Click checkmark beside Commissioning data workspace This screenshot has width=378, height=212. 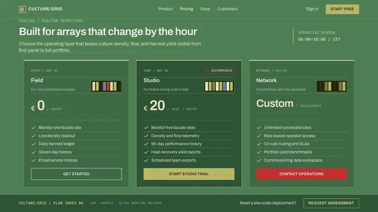pos(259,160)
